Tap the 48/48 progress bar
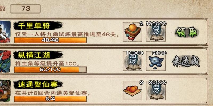 50,40
